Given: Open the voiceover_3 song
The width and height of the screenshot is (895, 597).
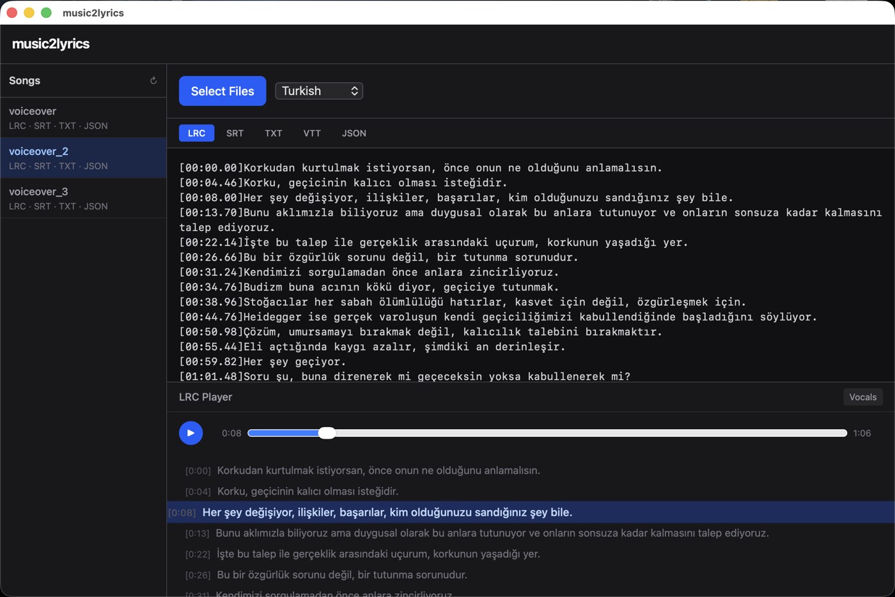Looking at the screenshot, I should [83, 198].
